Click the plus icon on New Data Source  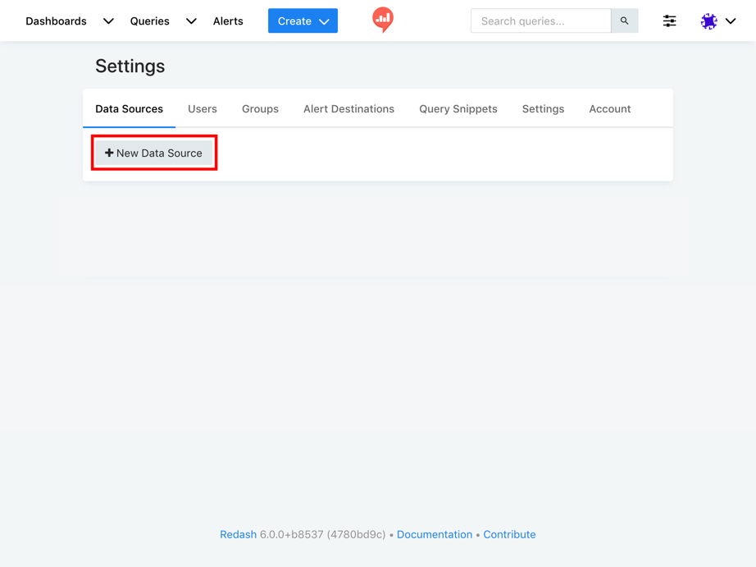109,153
